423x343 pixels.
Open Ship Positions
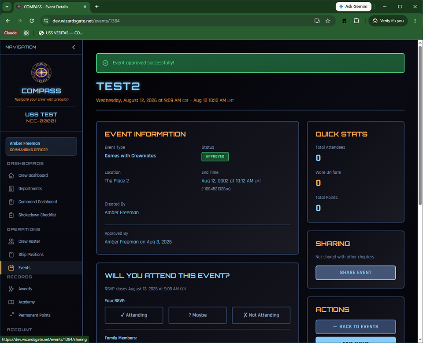pos(31,255)
